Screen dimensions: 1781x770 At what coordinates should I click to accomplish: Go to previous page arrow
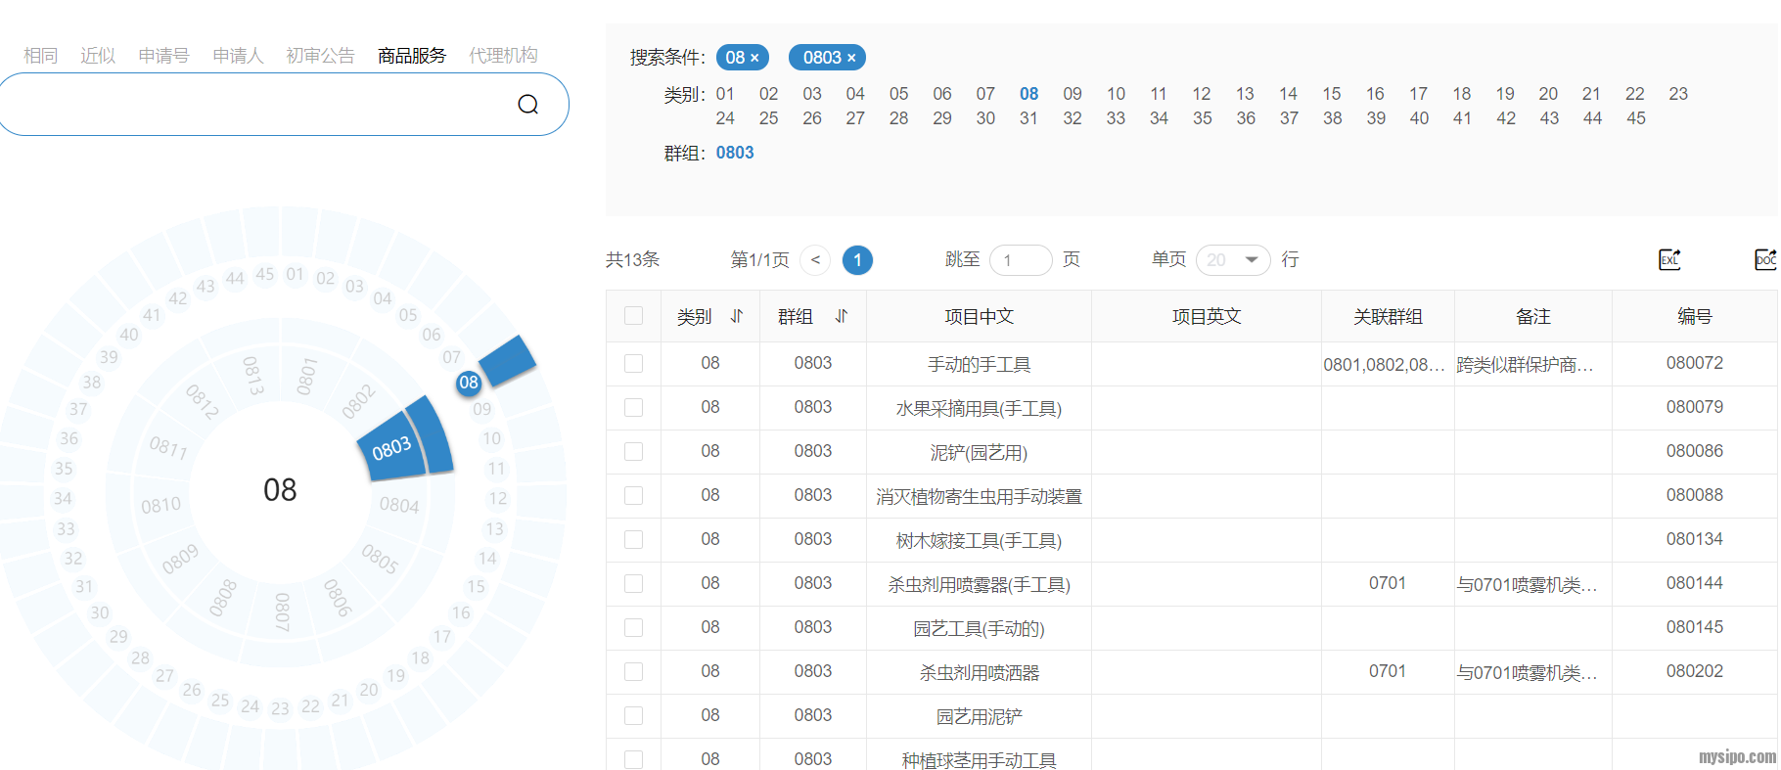point(815,260)
